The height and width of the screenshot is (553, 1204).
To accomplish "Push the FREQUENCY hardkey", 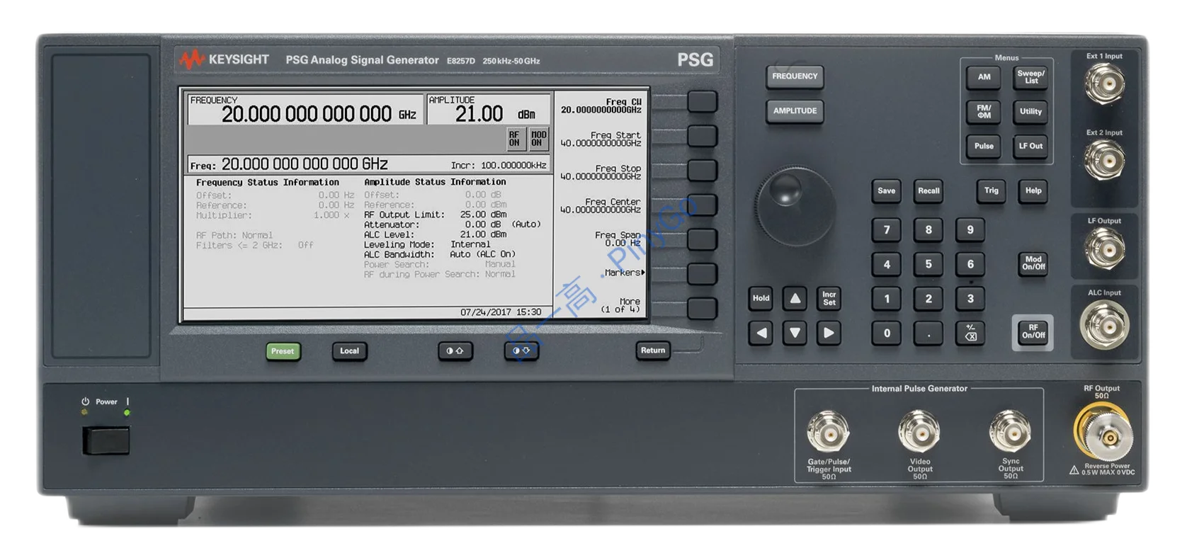I will point(795,76).
